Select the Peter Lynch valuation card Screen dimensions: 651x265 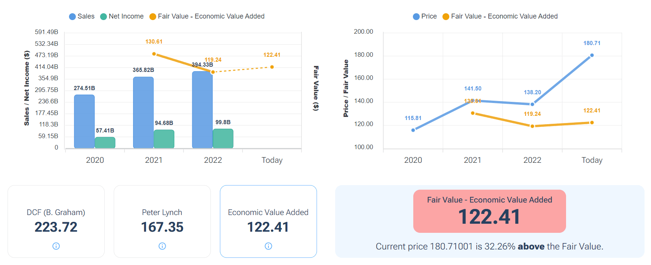pos(162,221)
